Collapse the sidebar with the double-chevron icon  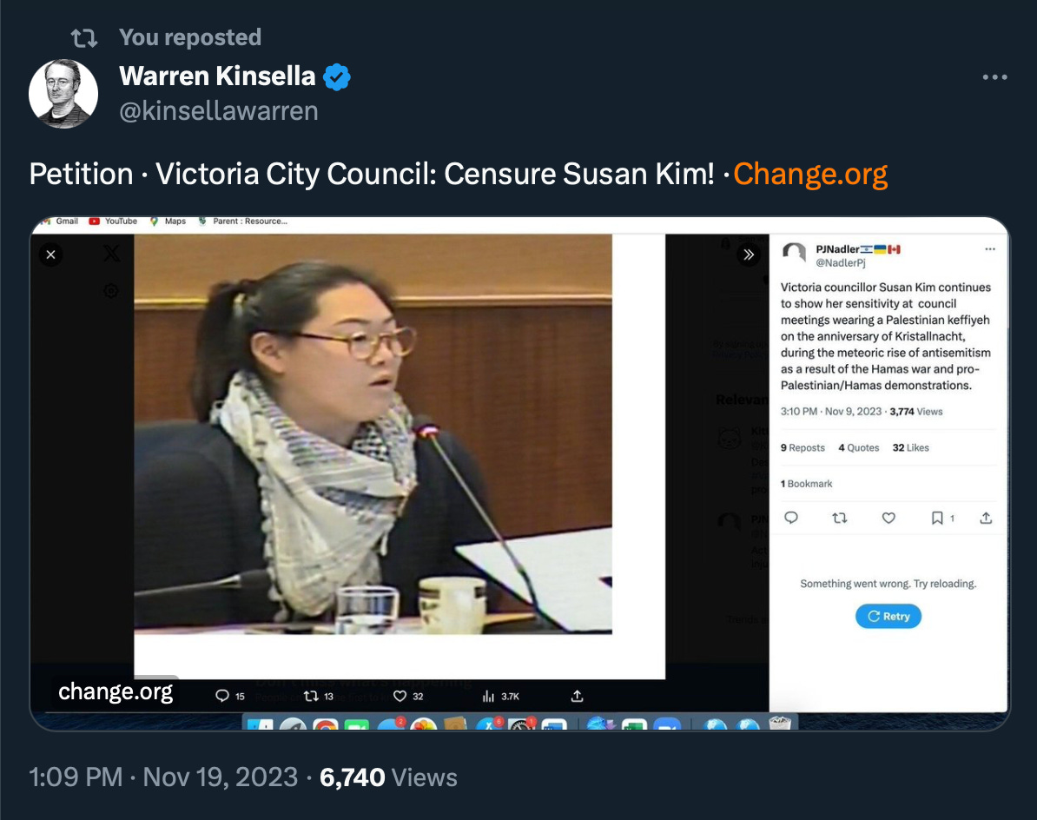coord(749,255)
